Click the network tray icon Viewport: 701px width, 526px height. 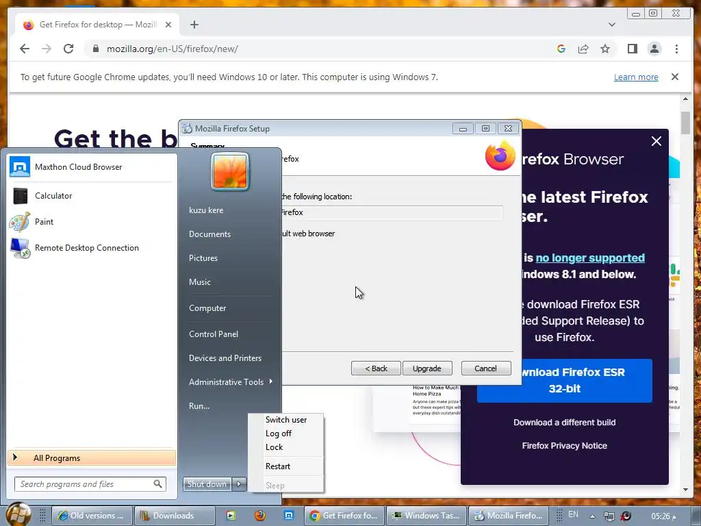(x=609, y=516)
